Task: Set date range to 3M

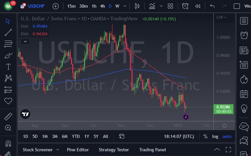Action: 55,137
